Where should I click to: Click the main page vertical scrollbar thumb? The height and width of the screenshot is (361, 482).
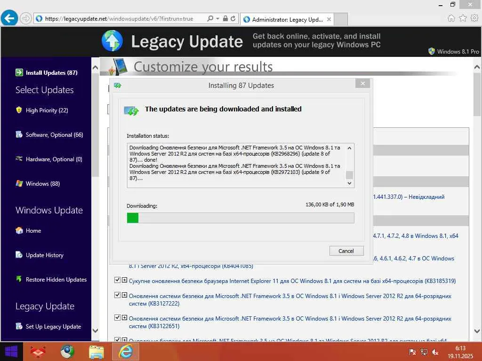point(477,94)
